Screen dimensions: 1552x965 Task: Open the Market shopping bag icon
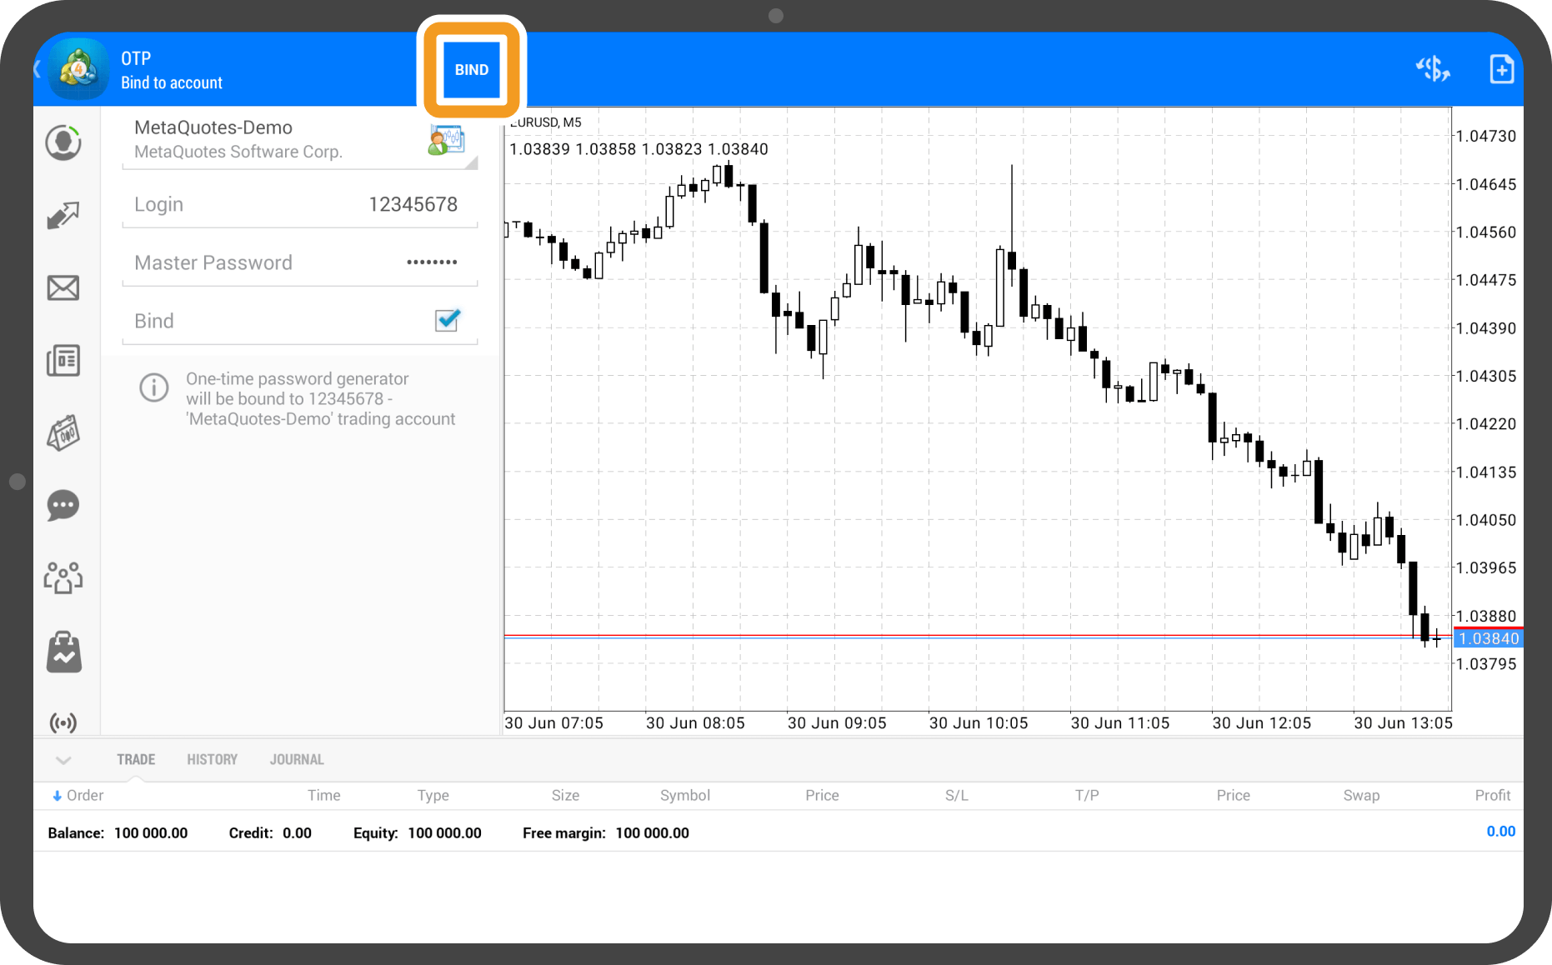click(63, 652)
